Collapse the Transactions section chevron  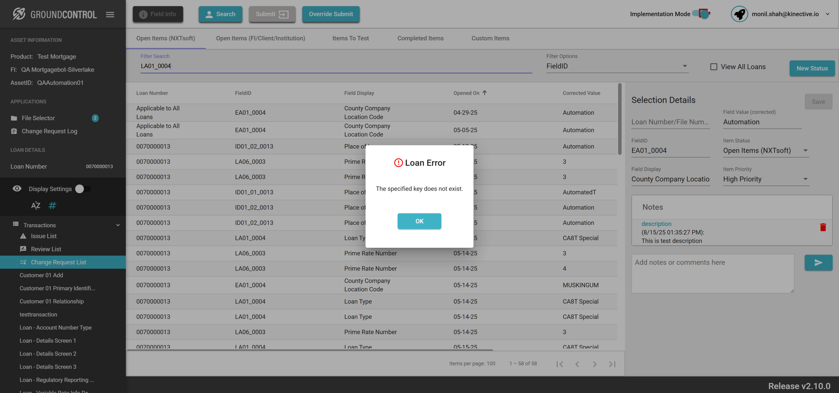click(118, 225)
